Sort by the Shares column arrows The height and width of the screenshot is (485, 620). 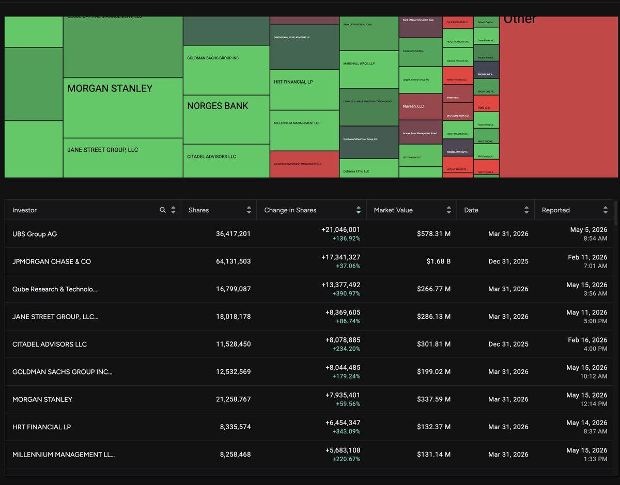tap(249, 210)
